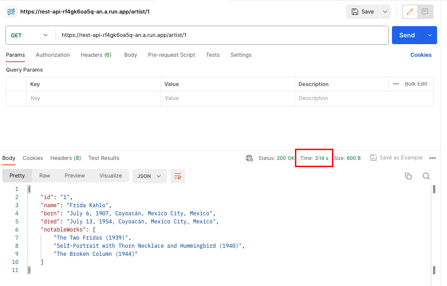The height and width of the screenshot is (286, 447).
Task: Click the network globe lock icon
Action: [x=249, y=158]
